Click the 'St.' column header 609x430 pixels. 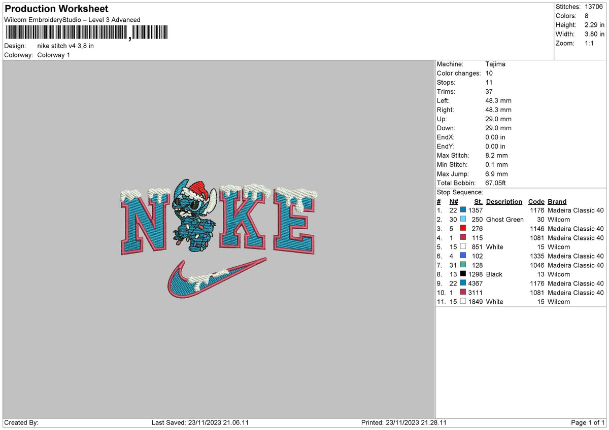coord(478,201)
